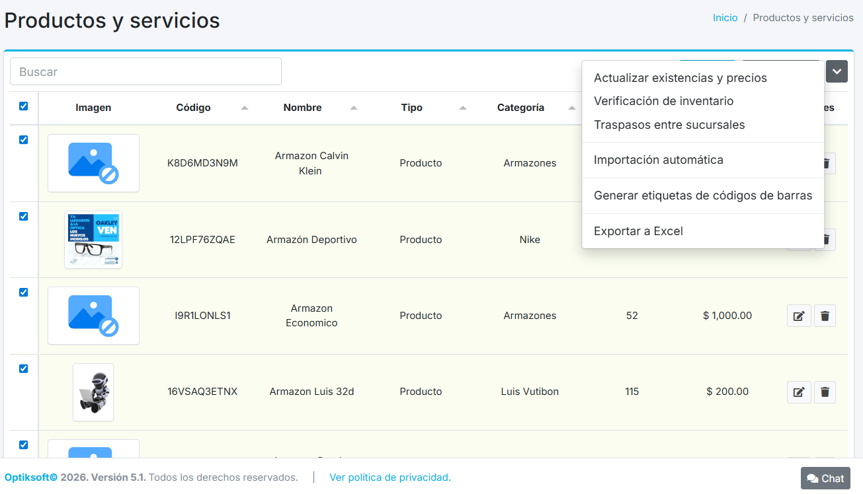Screen dimensions: 863x494
Task: Click the Buscar search field
Action: [x=145, y=71]
